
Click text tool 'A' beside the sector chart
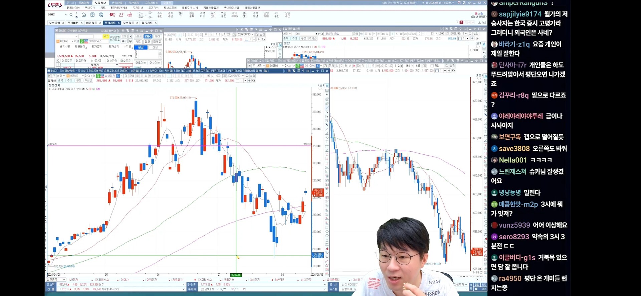pos(484,44)
